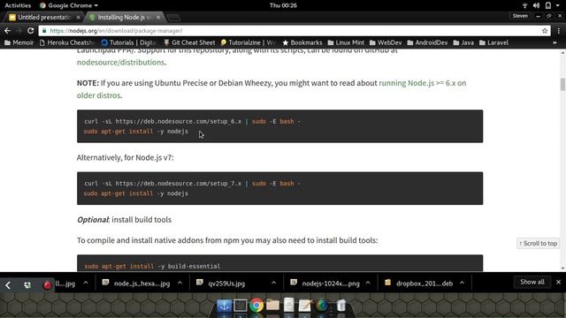Click dark window icon in dock
The height and width of the screenshot is (318, 566).
pos(240,306)
